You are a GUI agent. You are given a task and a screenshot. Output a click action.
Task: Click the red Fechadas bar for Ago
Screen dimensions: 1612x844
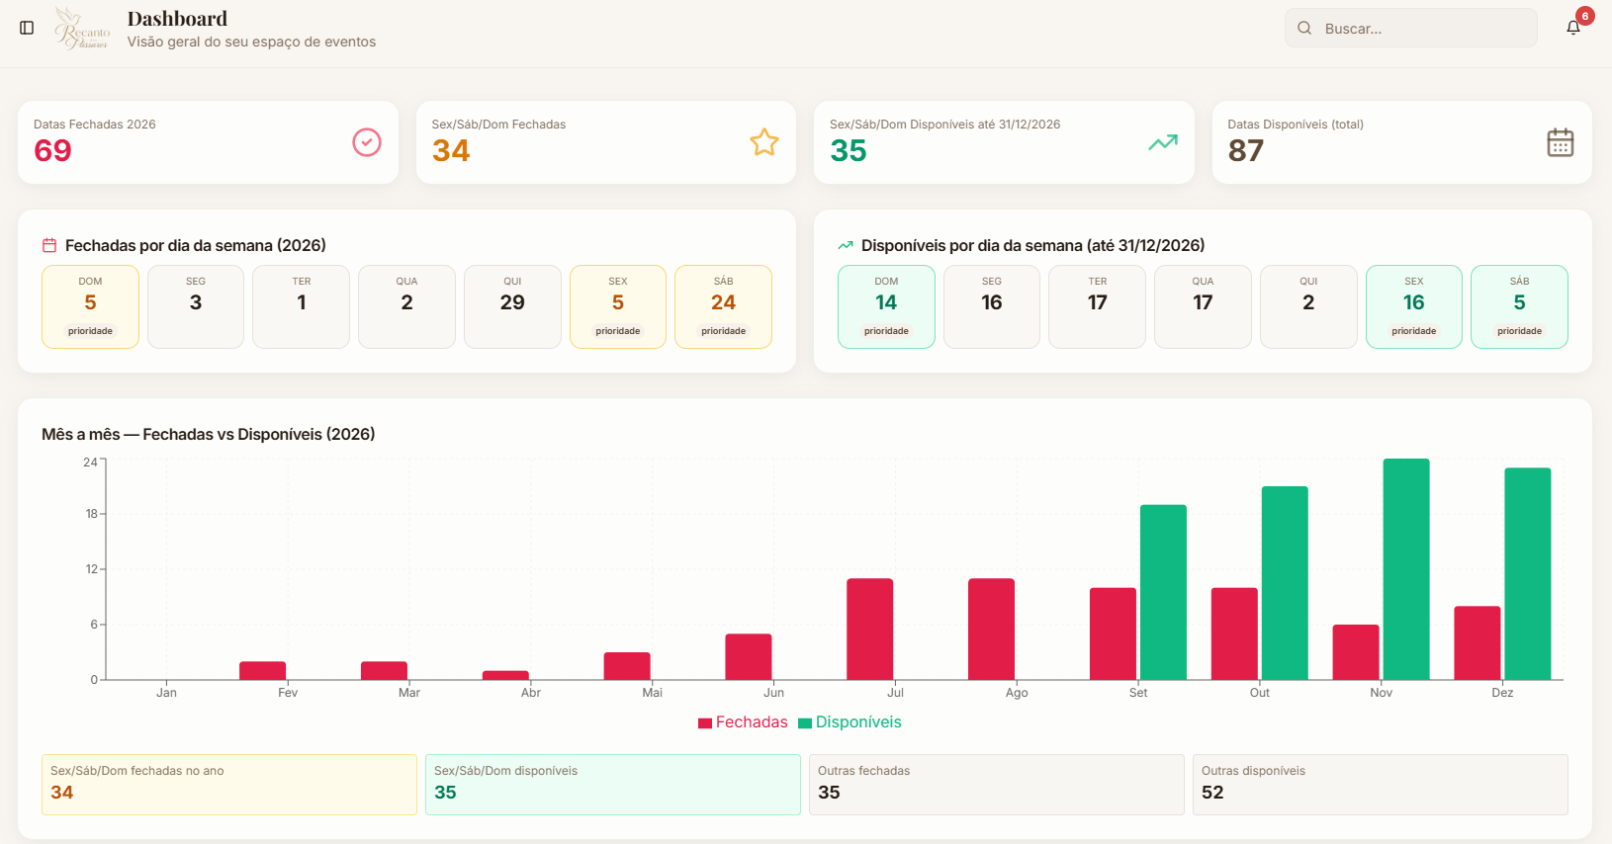(x=991, y=630)
